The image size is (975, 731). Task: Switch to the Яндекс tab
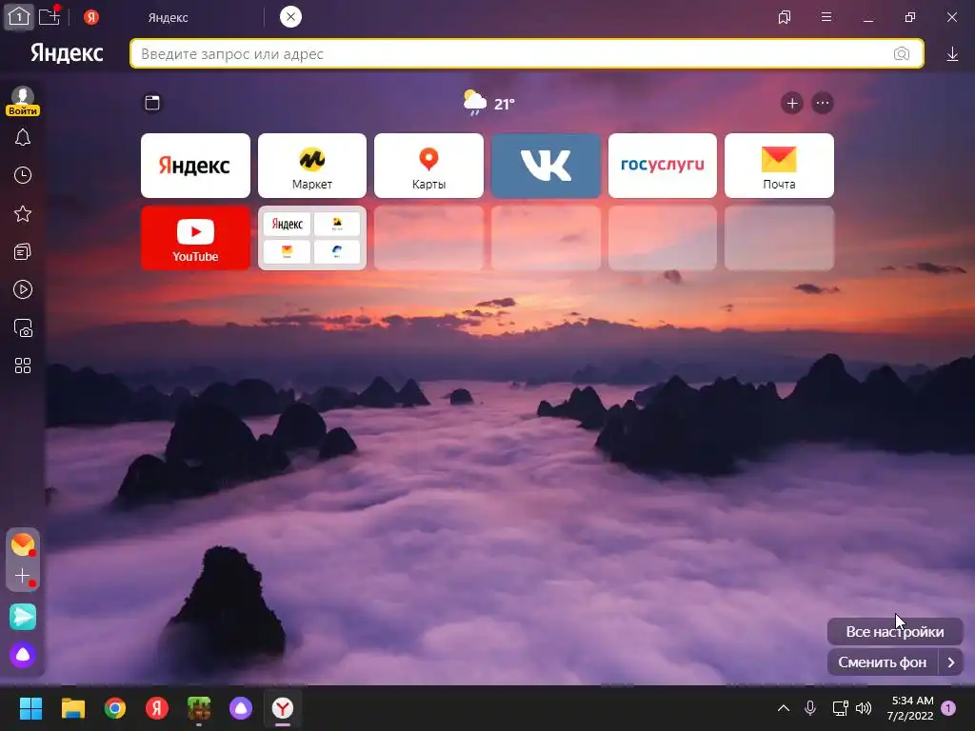click(x=168, y=17)
